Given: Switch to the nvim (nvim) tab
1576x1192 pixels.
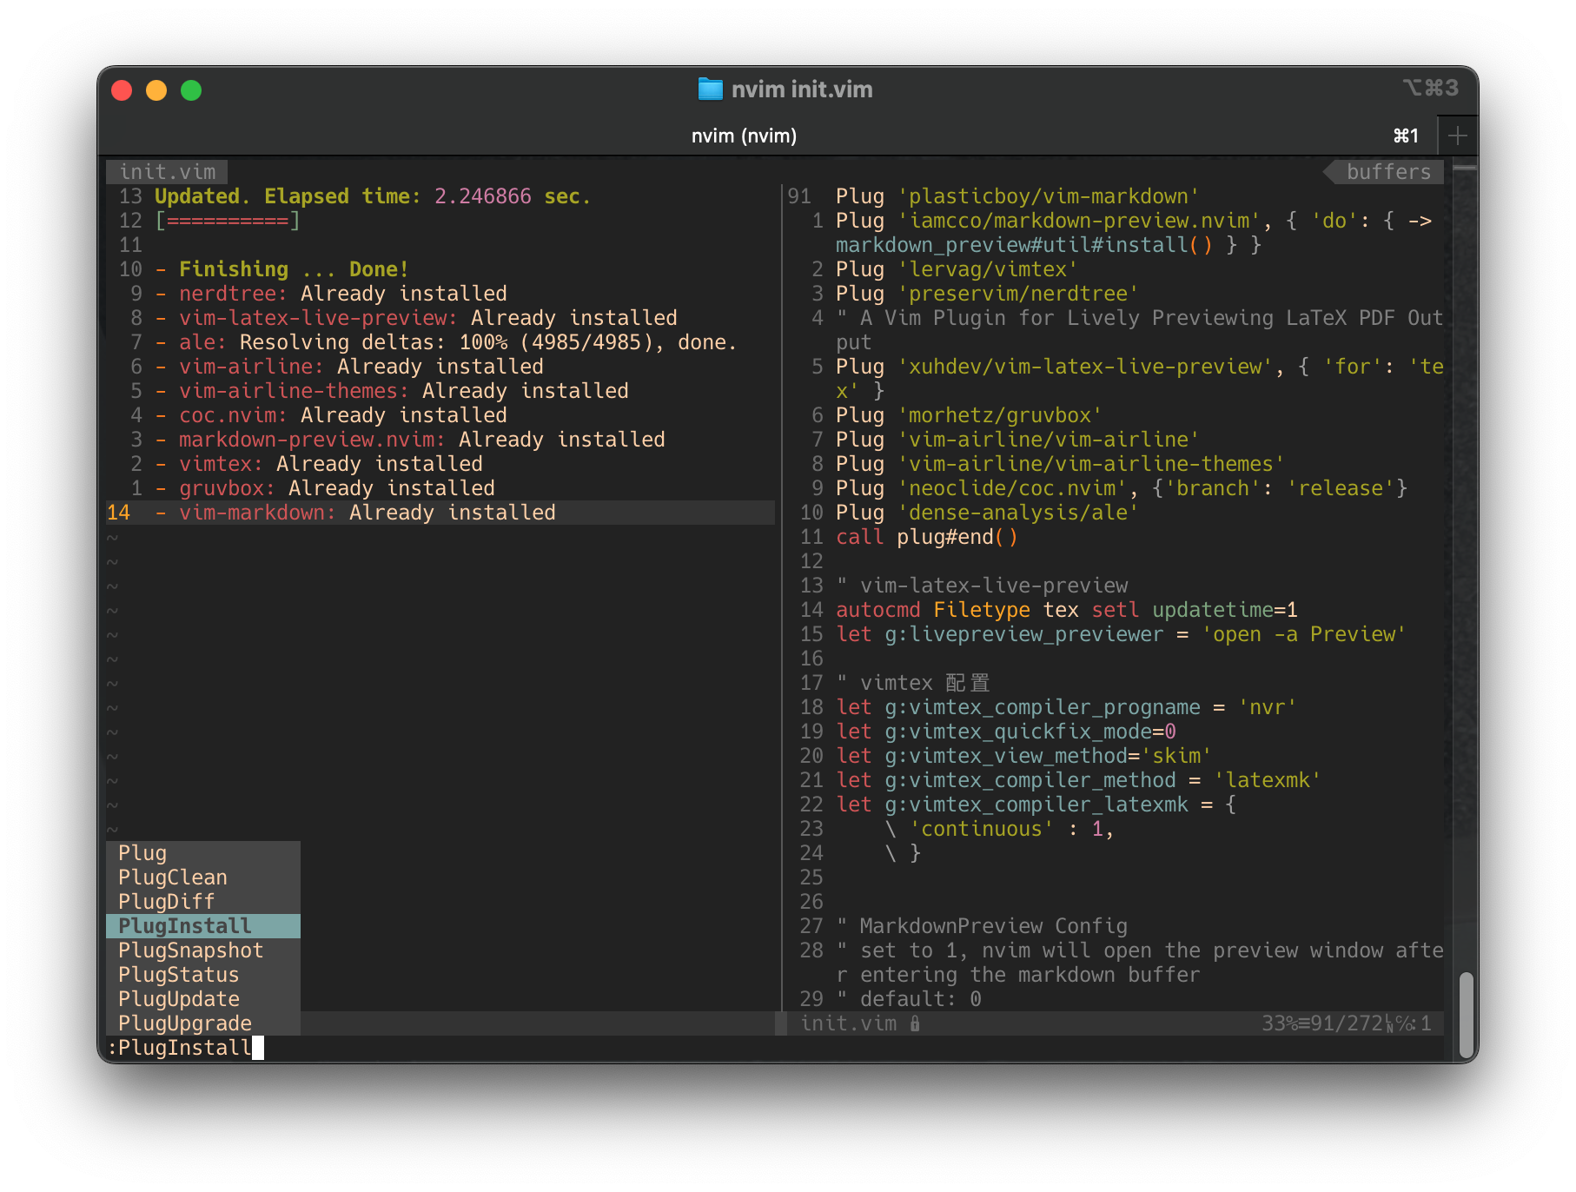Looking at the screenshot, I should (743, 136).
